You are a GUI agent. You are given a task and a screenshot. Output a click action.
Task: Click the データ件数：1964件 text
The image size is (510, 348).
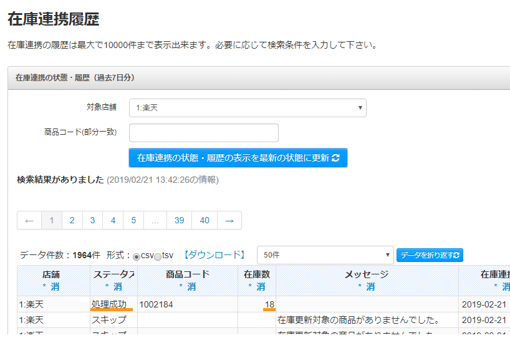tap(60, 255)
